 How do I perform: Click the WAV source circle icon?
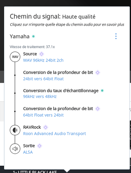pyautogui.click(x=15, y=57)
